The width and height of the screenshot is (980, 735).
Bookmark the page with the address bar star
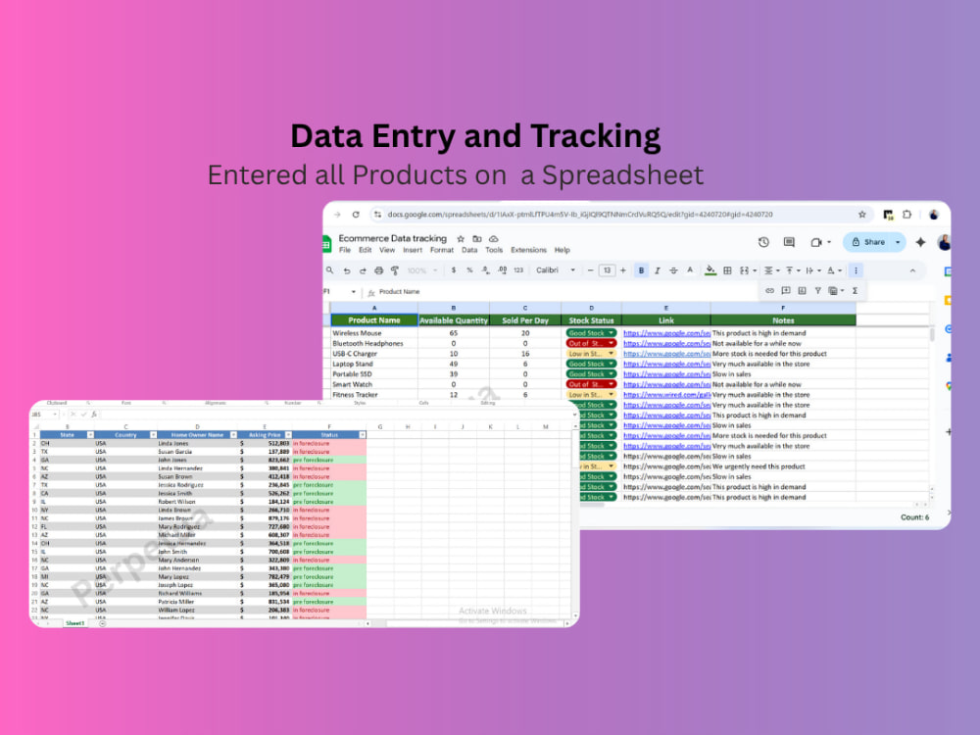pos(862,215)
